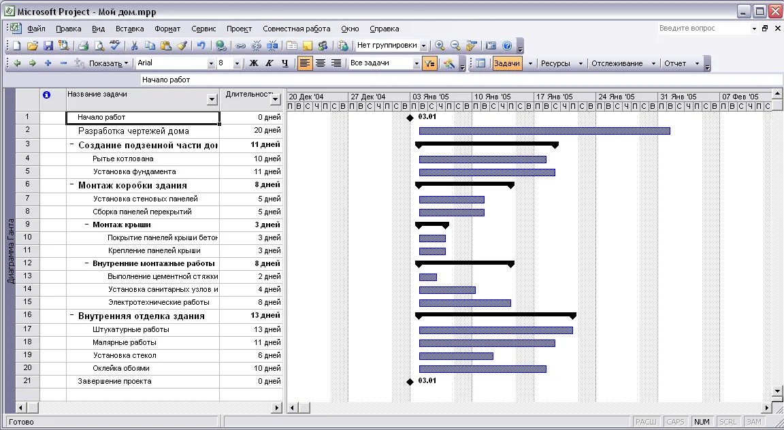Viewport: 784px width, 430px height.
Task: Zoom out the Gantt timescale
Action: click(x=455, y=46)
